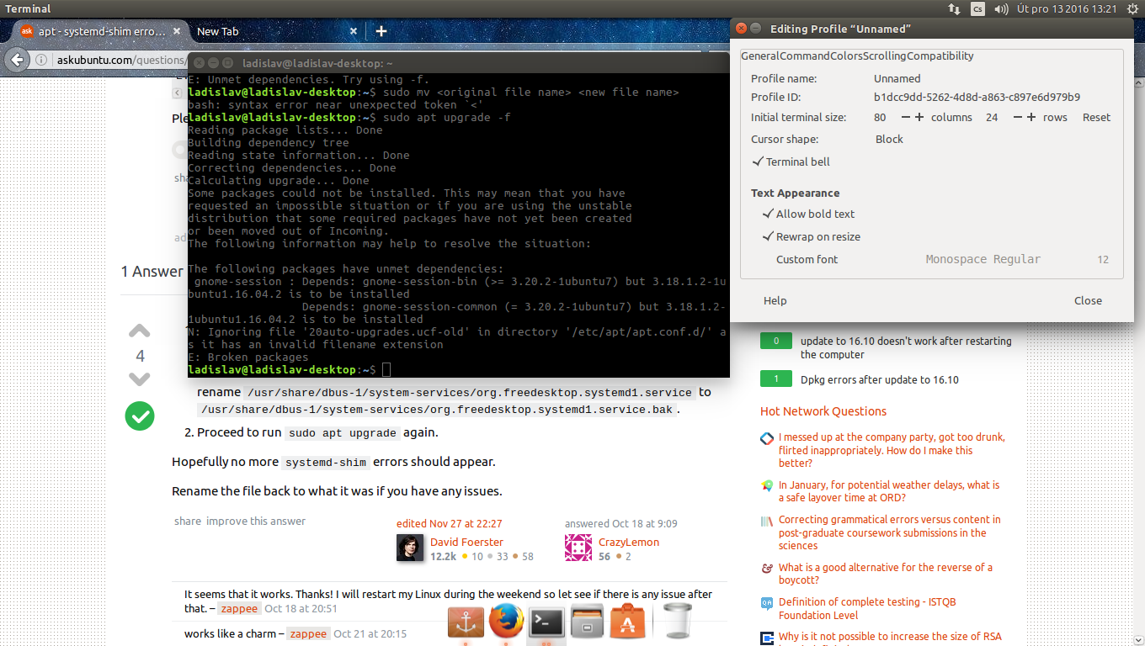Open the sound volume indicator
This screenshot has height=646, width=1145.
coord(1001,9)
